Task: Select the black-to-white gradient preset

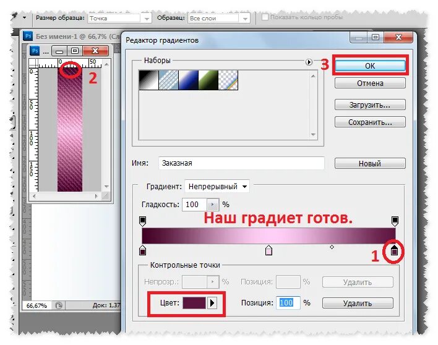Action: tap(148, 80)
